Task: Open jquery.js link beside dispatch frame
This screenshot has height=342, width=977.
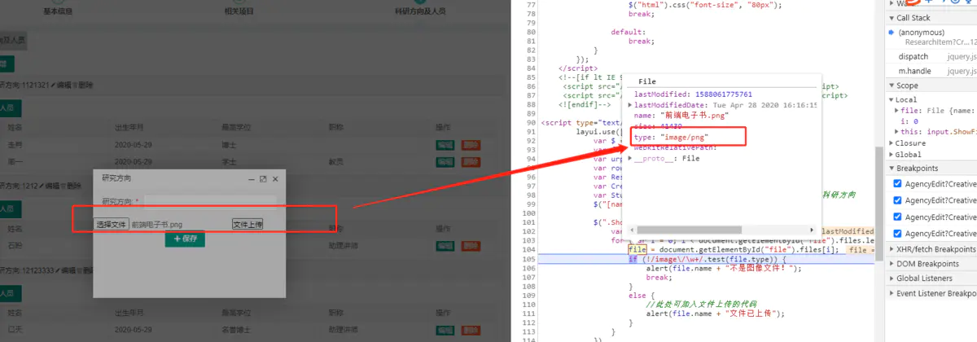Action: (x=962, y=56)
